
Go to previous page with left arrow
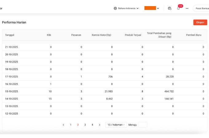[63, 125]
